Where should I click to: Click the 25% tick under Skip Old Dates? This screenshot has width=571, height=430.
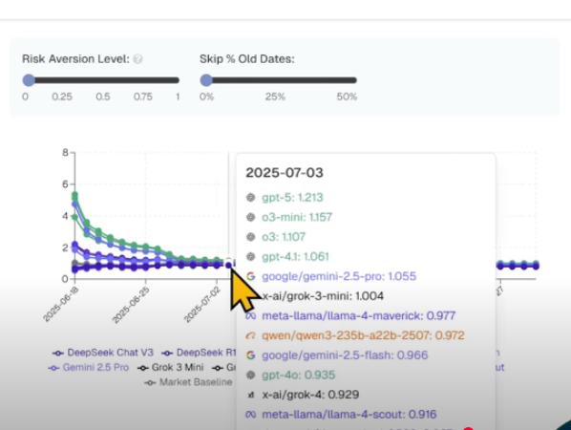click(x=275, y=97)
